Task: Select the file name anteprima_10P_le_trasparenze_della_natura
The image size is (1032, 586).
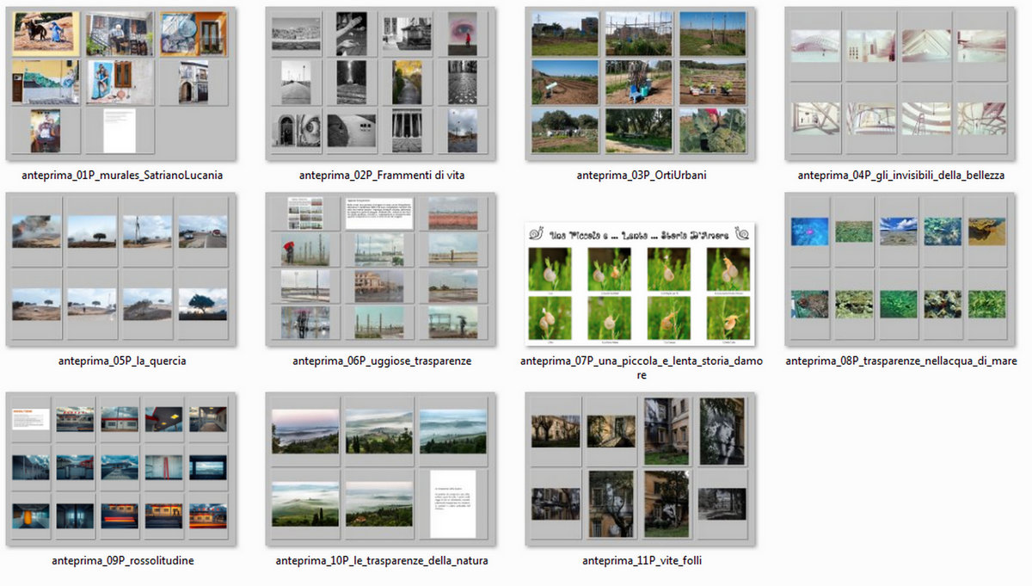Action: (x=382, y=561)
